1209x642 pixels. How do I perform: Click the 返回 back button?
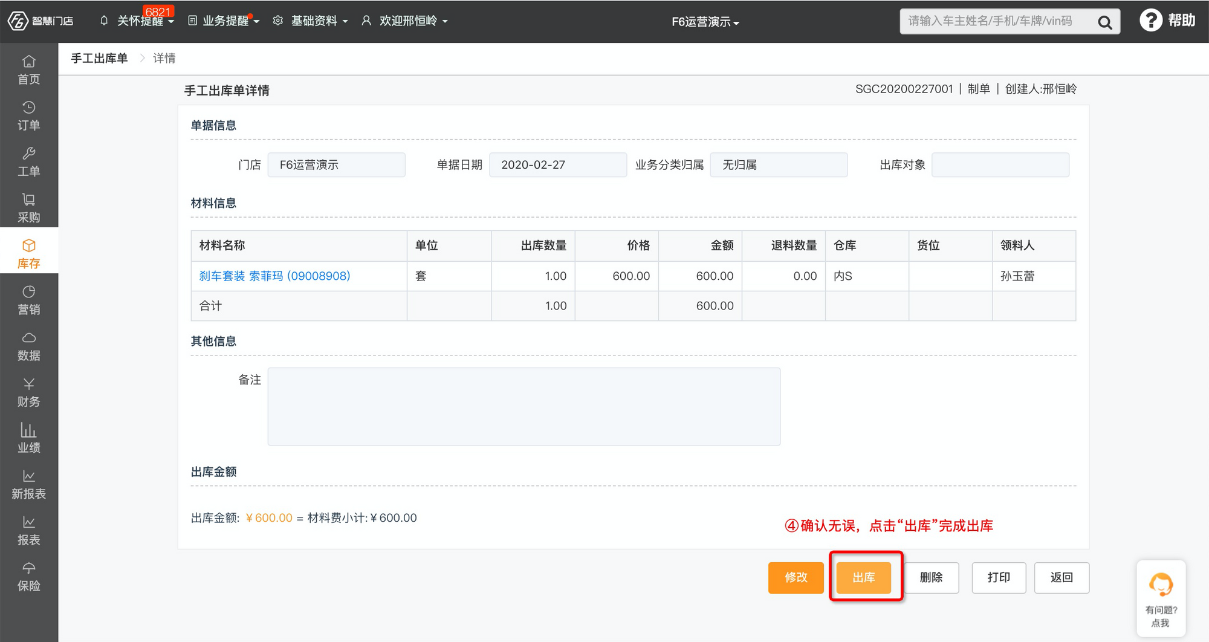coord(1062,577)
